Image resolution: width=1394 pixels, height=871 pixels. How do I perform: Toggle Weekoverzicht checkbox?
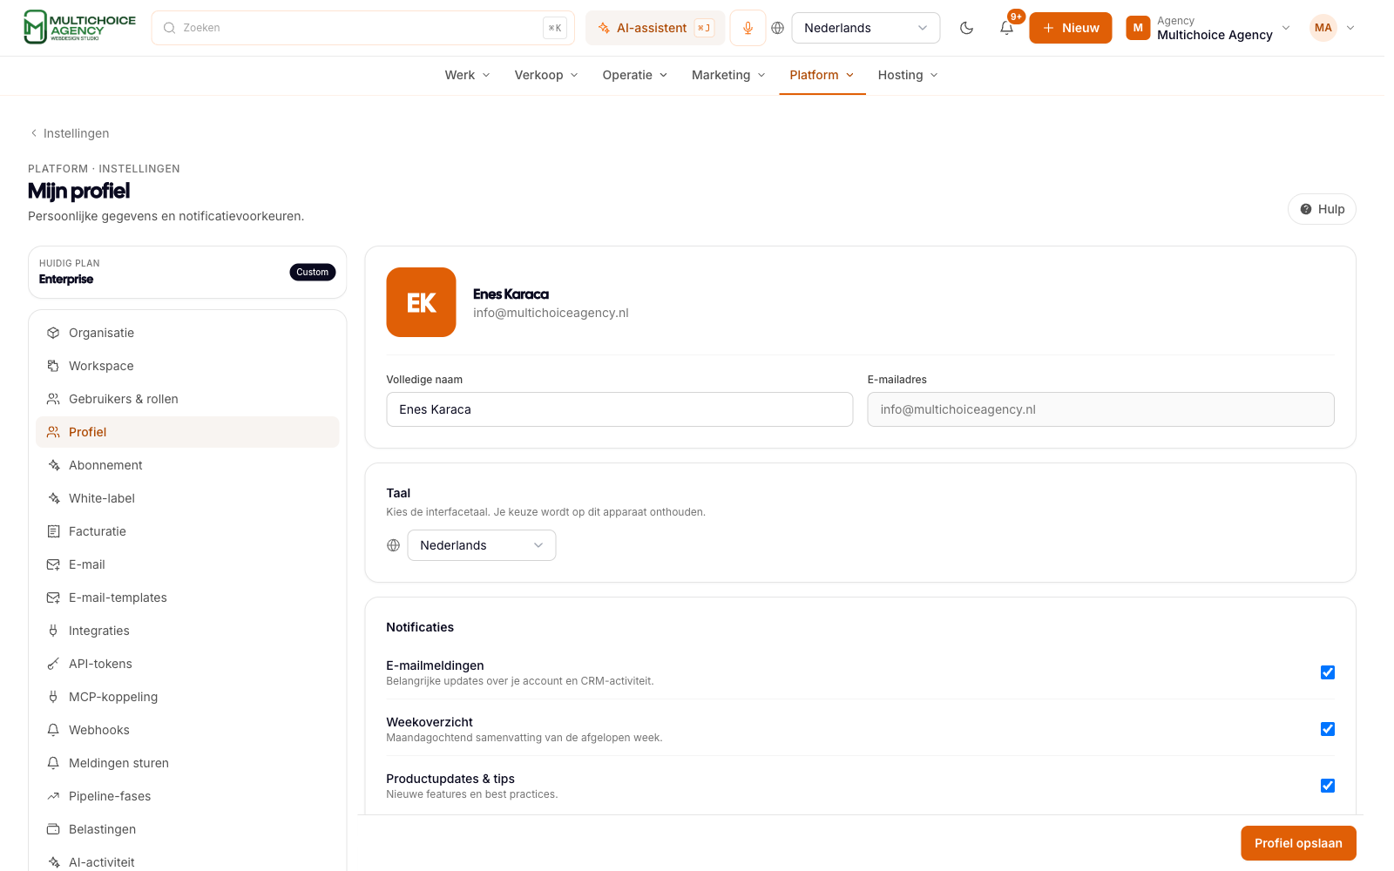[1328, 729]
